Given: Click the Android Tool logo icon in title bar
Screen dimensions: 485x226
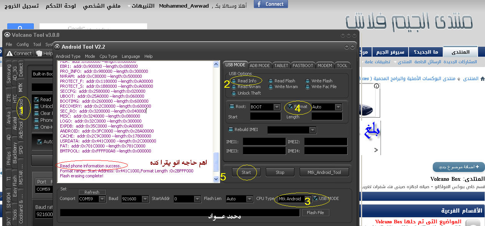Looking at the screenshot, I should pyautogui.click(x=57, y=47).
